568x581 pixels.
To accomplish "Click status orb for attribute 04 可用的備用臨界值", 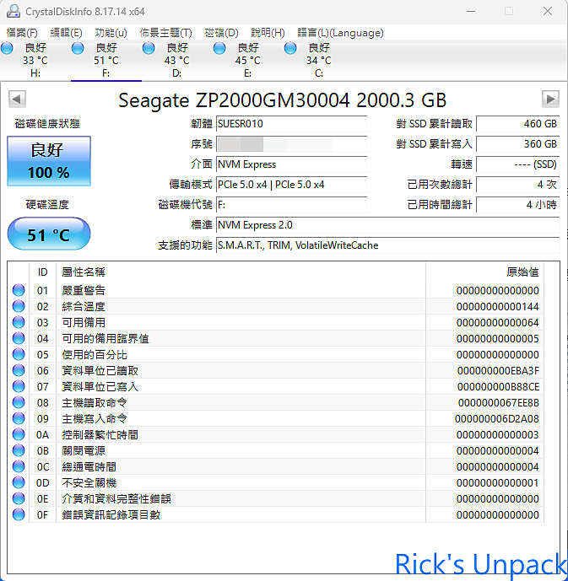I will coord(19,338).
